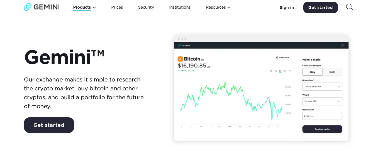This screenshot has height=151, width=378.
Task: Open the search magnifier icon
Action: click(350, 7)
